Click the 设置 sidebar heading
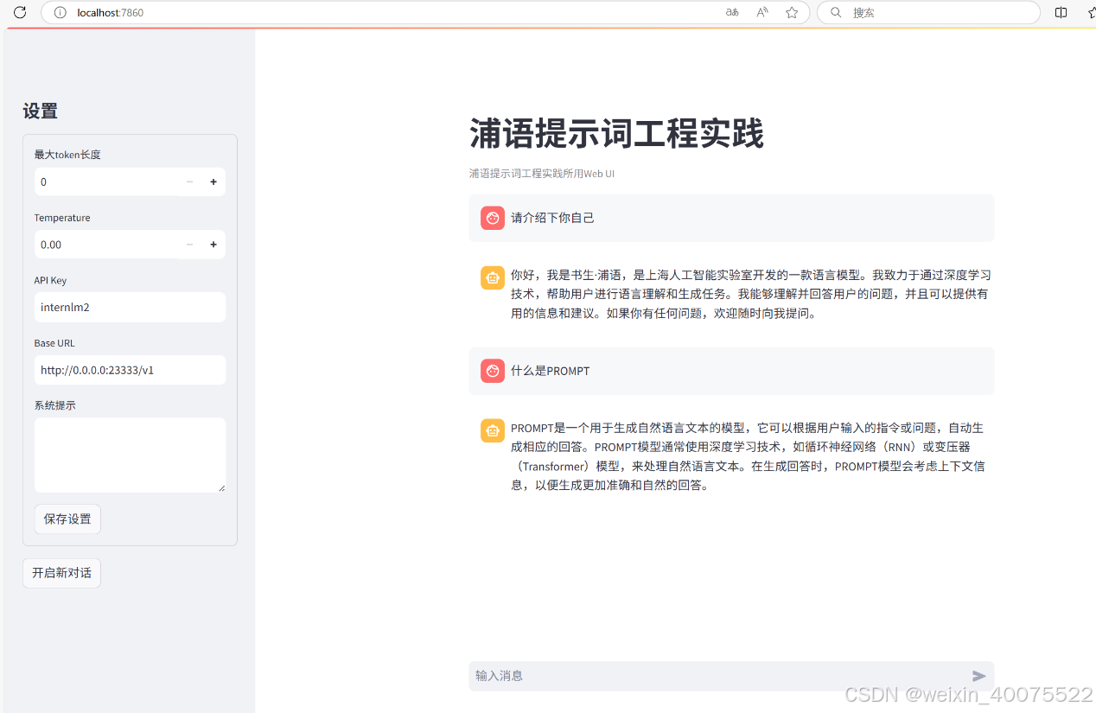Viewport: 1096px width, 713px height. tap(40, 111)
